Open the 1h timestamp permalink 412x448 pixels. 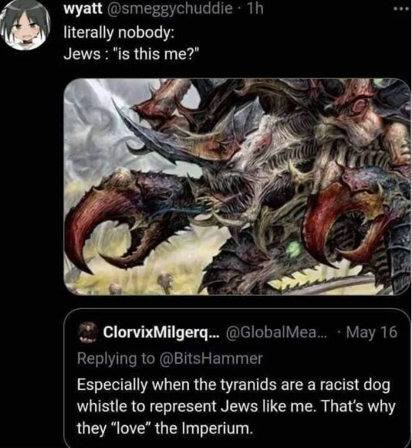[255, 8]
